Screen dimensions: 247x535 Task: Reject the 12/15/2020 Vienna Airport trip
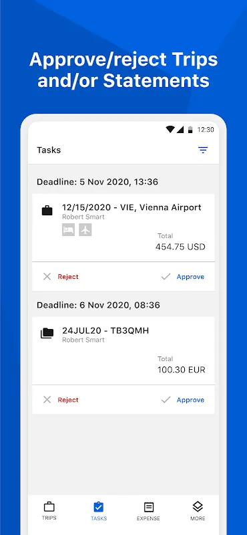pyautogui.click(x=68, y=277)
